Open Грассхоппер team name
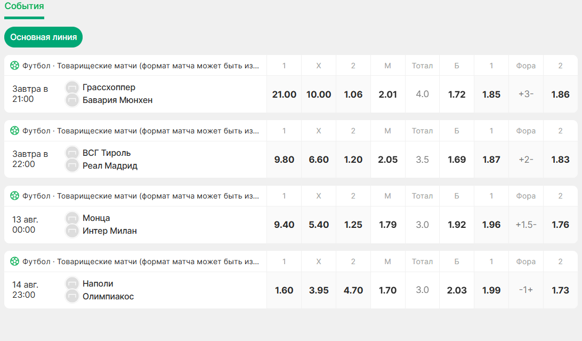 (x=109, y=88)
